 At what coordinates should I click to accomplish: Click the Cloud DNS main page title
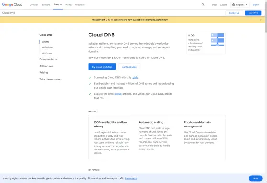pos(101,35)
